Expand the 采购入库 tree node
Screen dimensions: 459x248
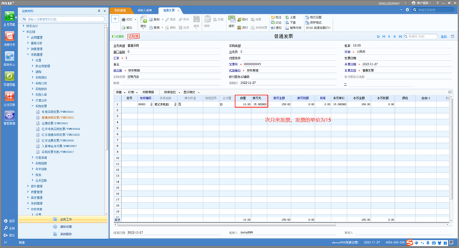pos(33,95)
